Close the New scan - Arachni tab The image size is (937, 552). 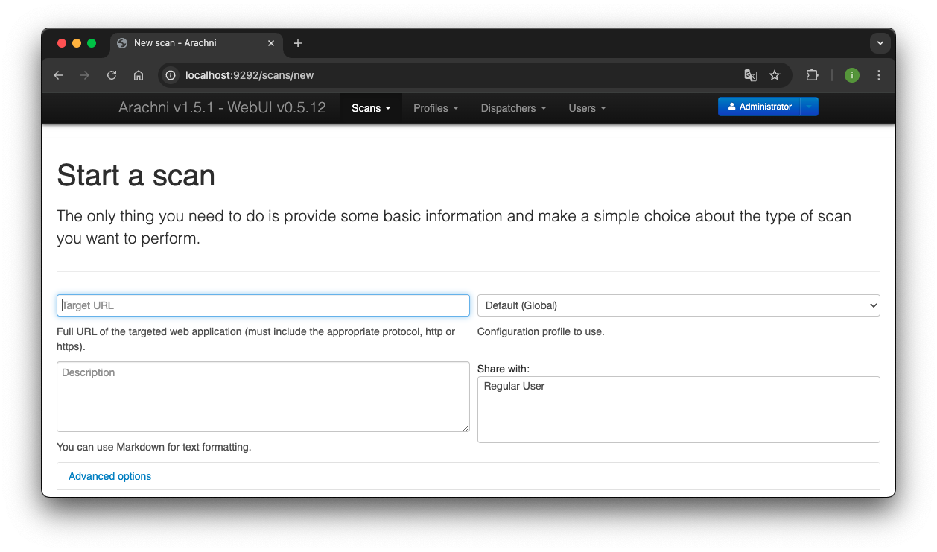point(271,43)
